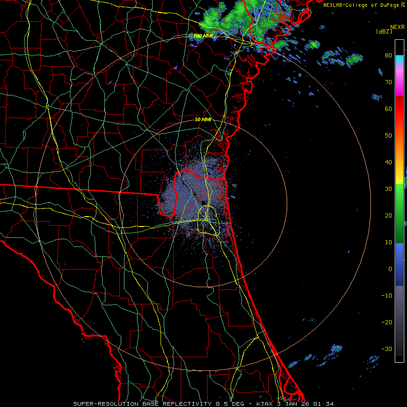Click the 30 value on the dBZ scale
The image size is (407, 407).
click(x=388, y=189)
